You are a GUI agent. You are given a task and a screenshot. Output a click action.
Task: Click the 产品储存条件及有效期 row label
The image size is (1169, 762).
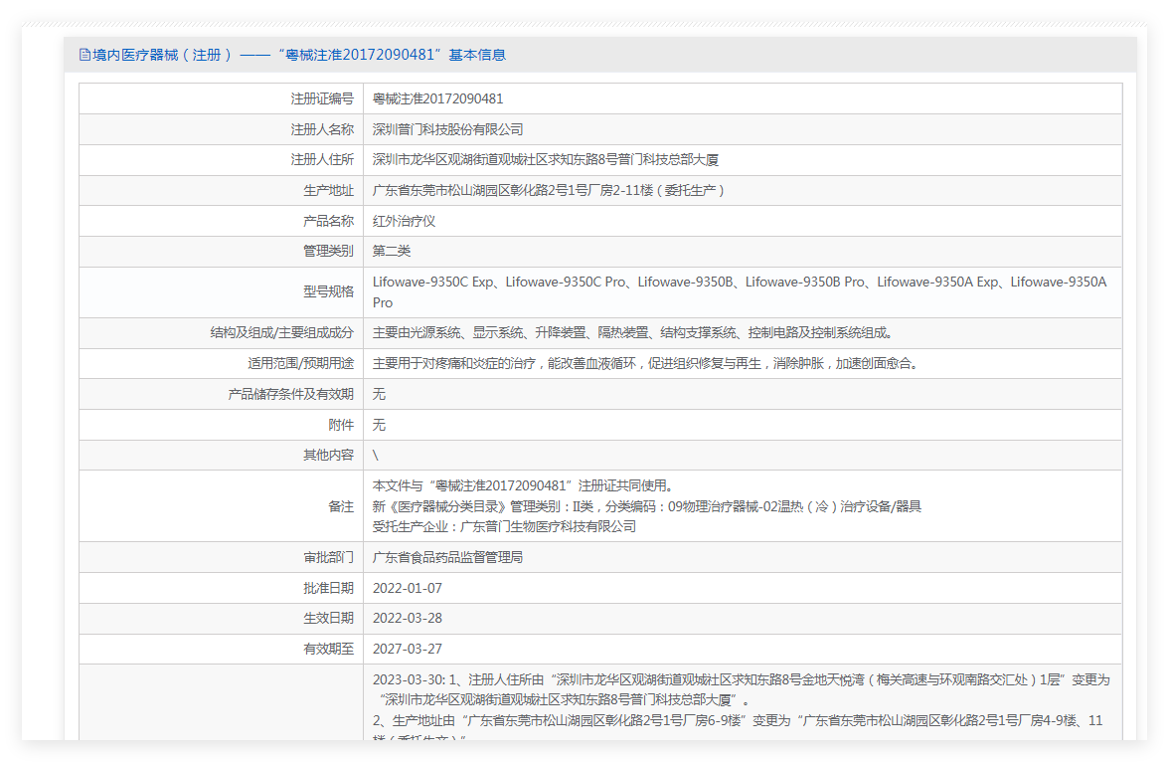click(290, 394)
